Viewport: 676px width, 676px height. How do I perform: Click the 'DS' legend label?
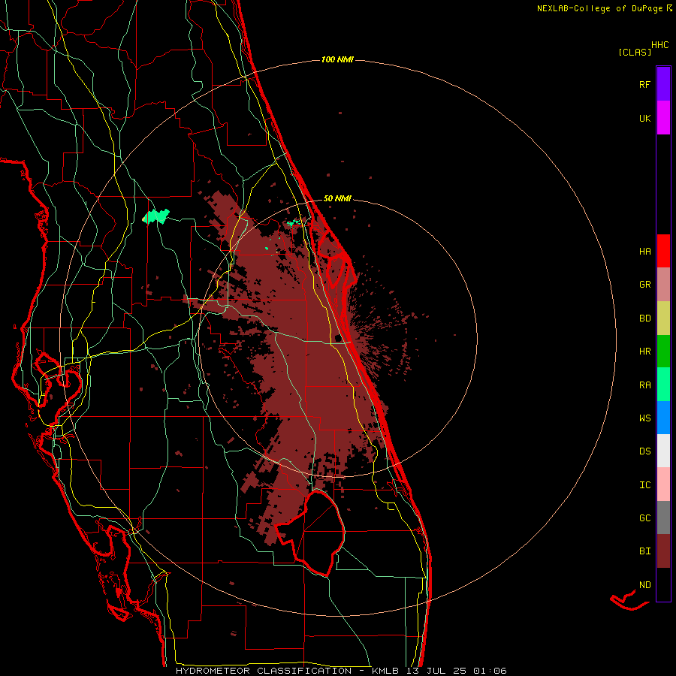[x=644, y=451]
